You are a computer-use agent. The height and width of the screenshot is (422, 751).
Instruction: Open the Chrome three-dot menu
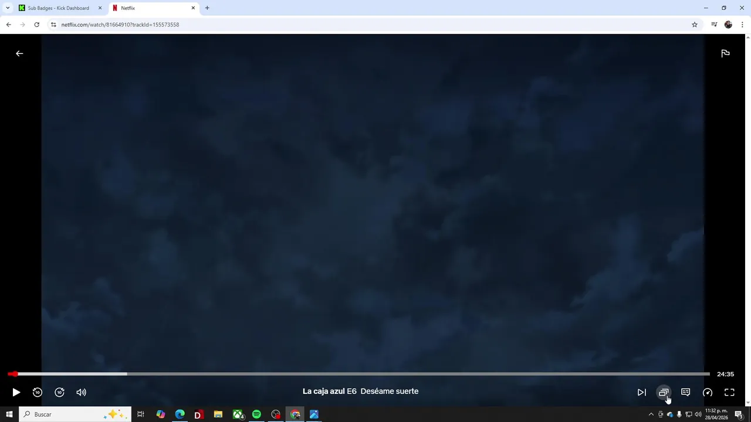click(742, 25)
